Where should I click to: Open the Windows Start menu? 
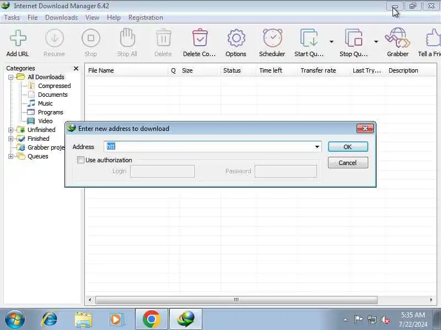coord(15,320)
